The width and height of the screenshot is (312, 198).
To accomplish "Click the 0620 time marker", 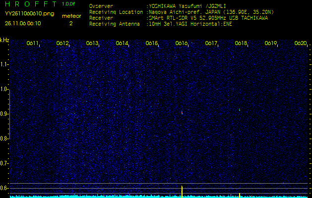I will (x=300, y=44).
